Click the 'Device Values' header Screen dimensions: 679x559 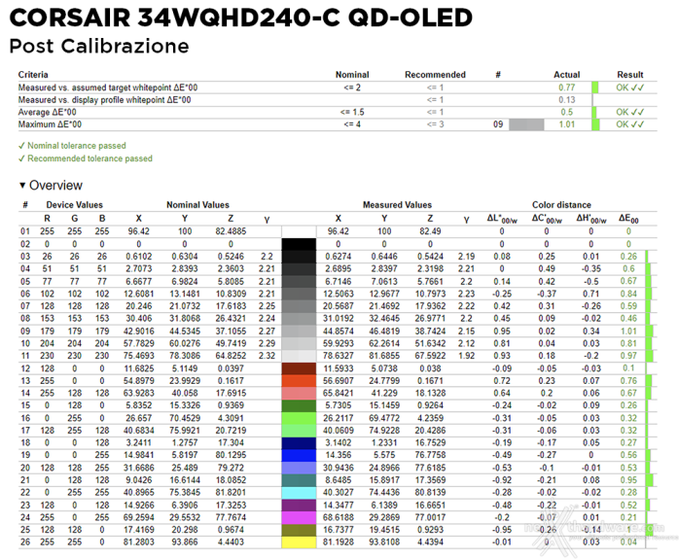point(75,205)
